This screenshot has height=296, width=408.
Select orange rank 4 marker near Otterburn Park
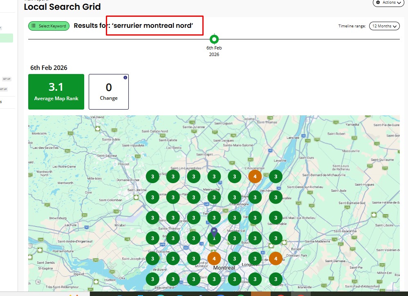(276, 259)
